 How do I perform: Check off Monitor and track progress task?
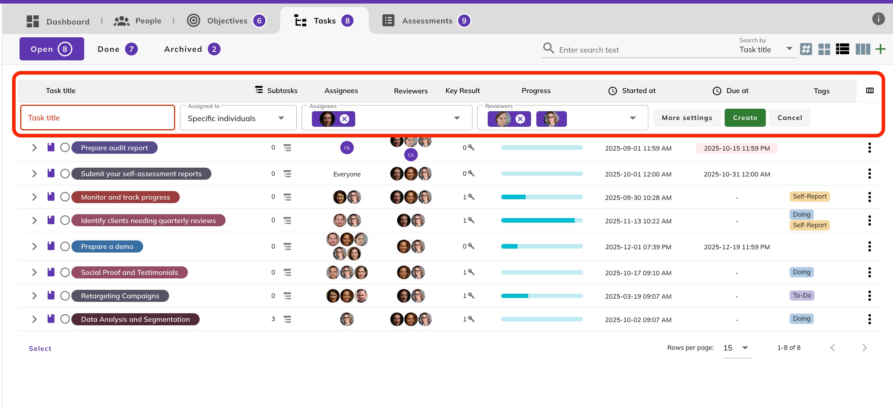(x=65, y=197)
